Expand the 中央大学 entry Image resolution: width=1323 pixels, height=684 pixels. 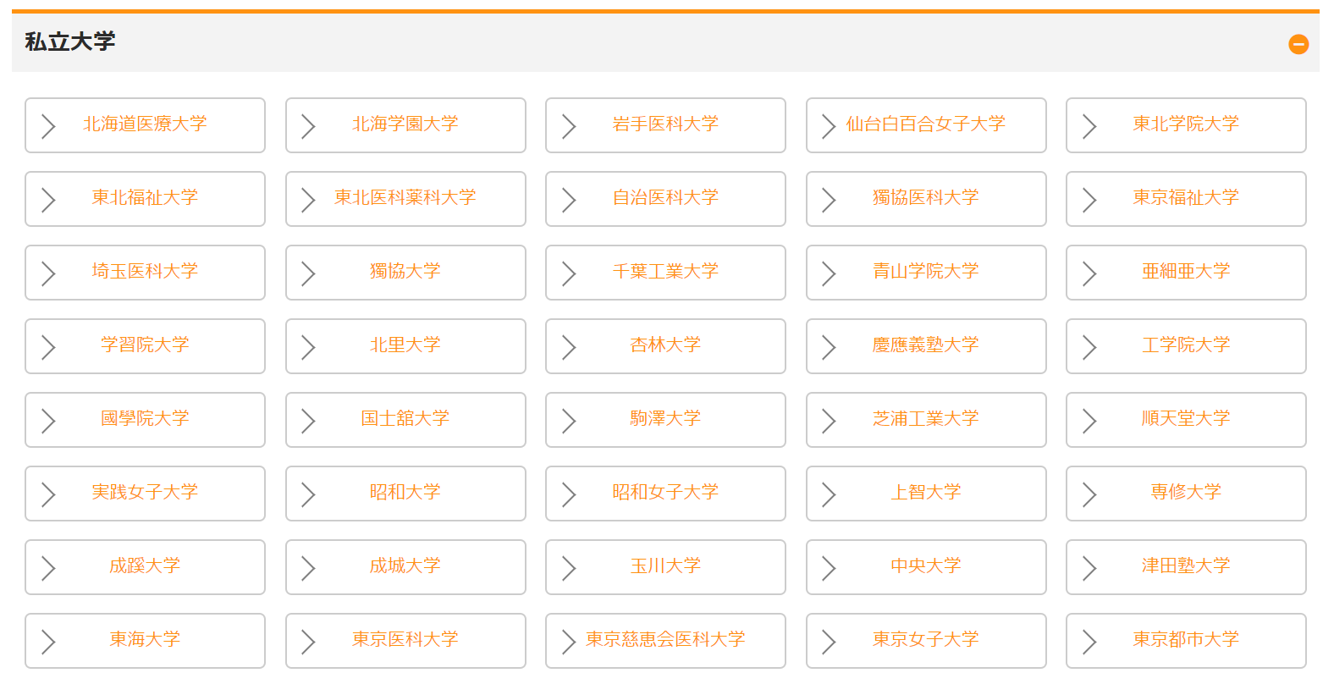pos(926,567)
